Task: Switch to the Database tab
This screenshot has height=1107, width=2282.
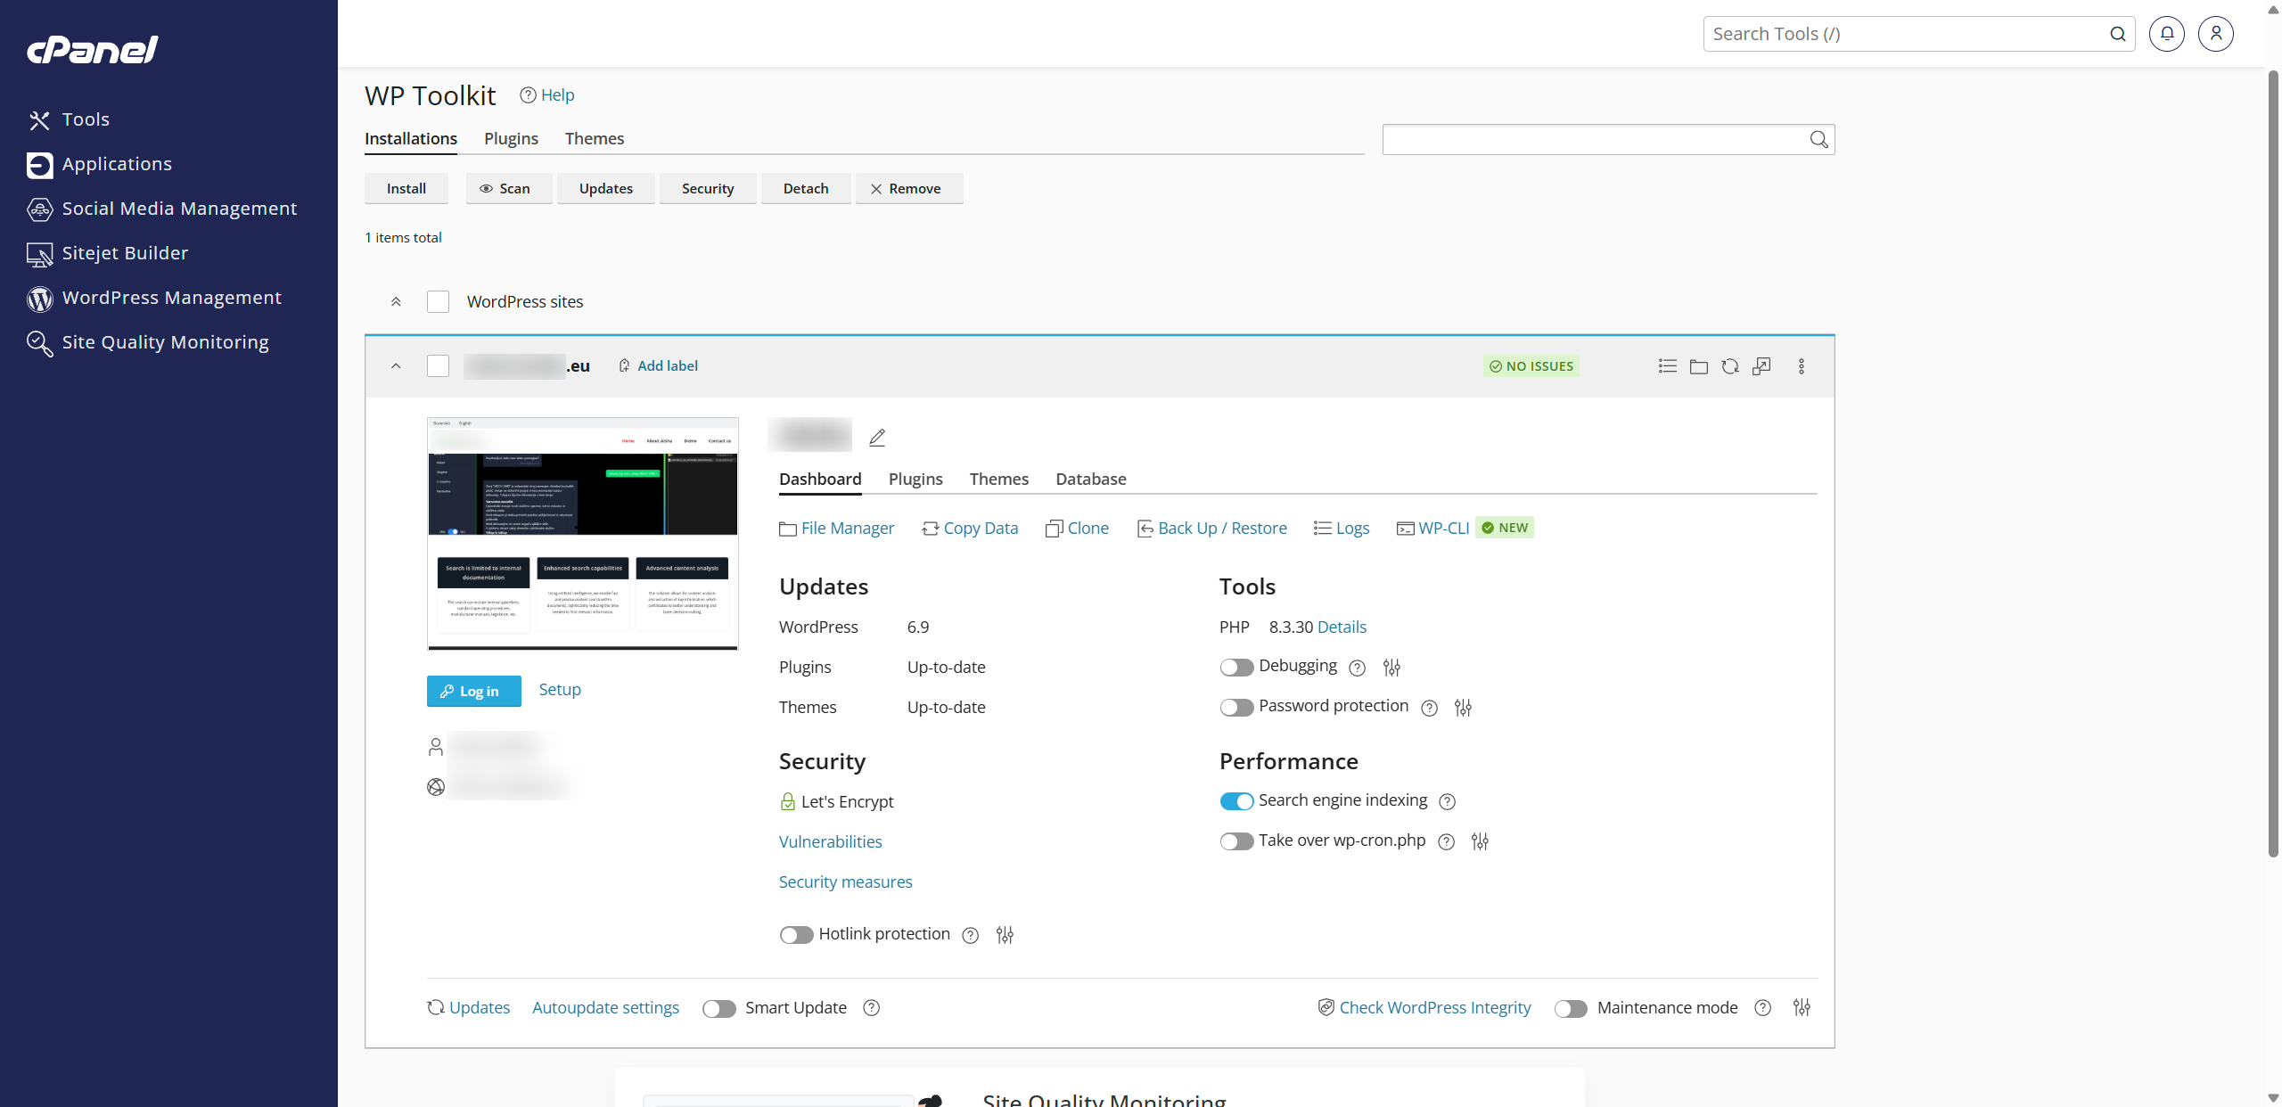Action: pyautogui.click(x=1090, y=479)
